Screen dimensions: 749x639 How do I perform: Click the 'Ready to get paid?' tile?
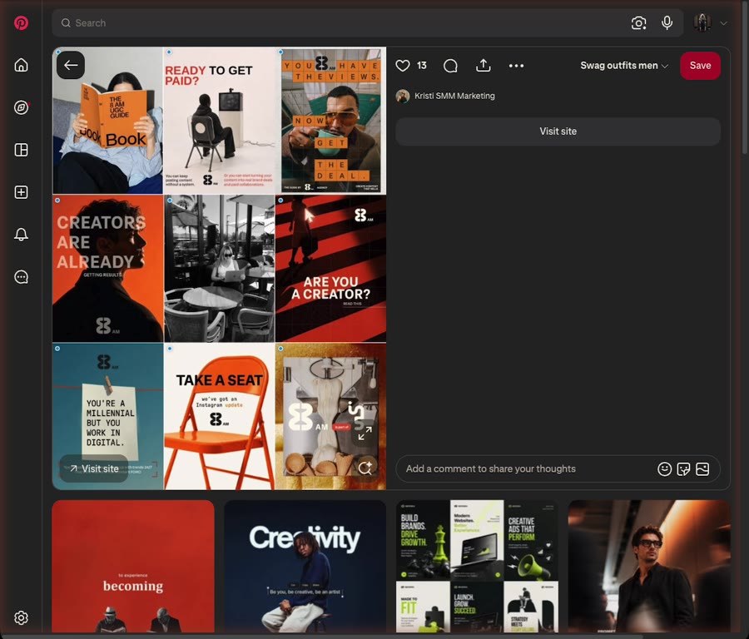(219, 121)
